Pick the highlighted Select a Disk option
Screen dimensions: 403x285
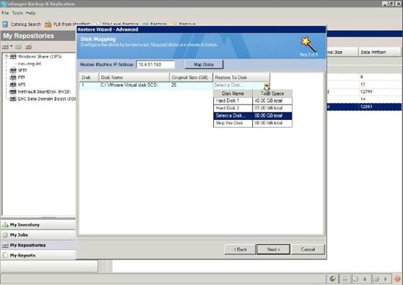253,115
